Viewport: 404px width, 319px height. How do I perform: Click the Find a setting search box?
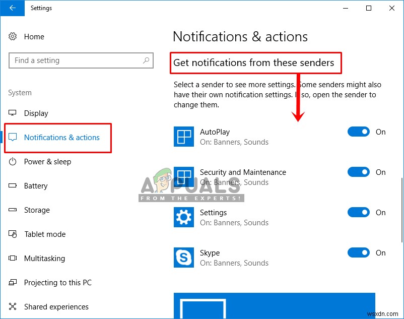point(81,60)
